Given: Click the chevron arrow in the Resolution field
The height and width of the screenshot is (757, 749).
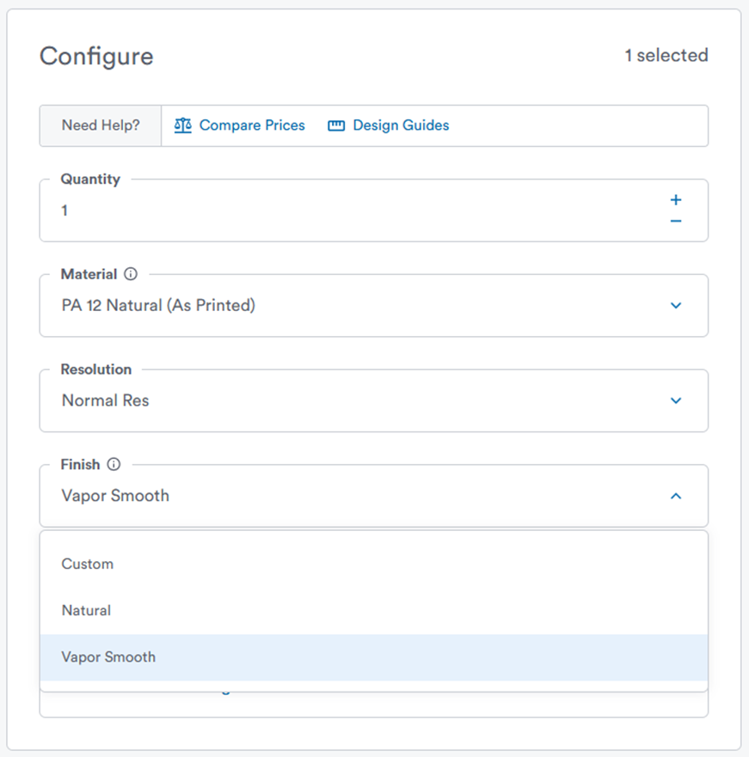Looking at the screenshot, I should click(676, 400).
